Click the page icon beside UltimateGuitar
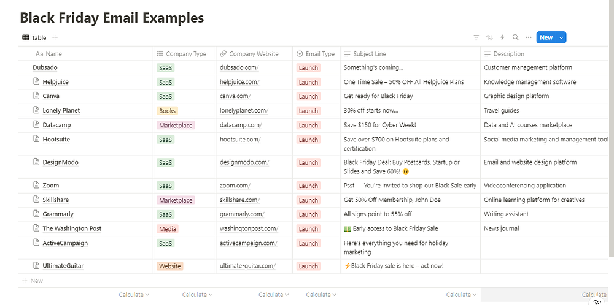 pyautogui.click(x=36, y=266)
